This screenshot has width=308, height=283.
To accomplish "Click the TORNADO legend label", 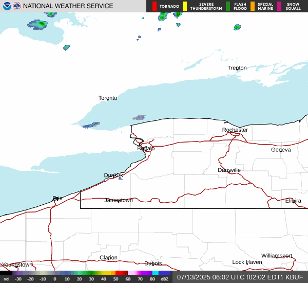I will (x=169, y=6).
